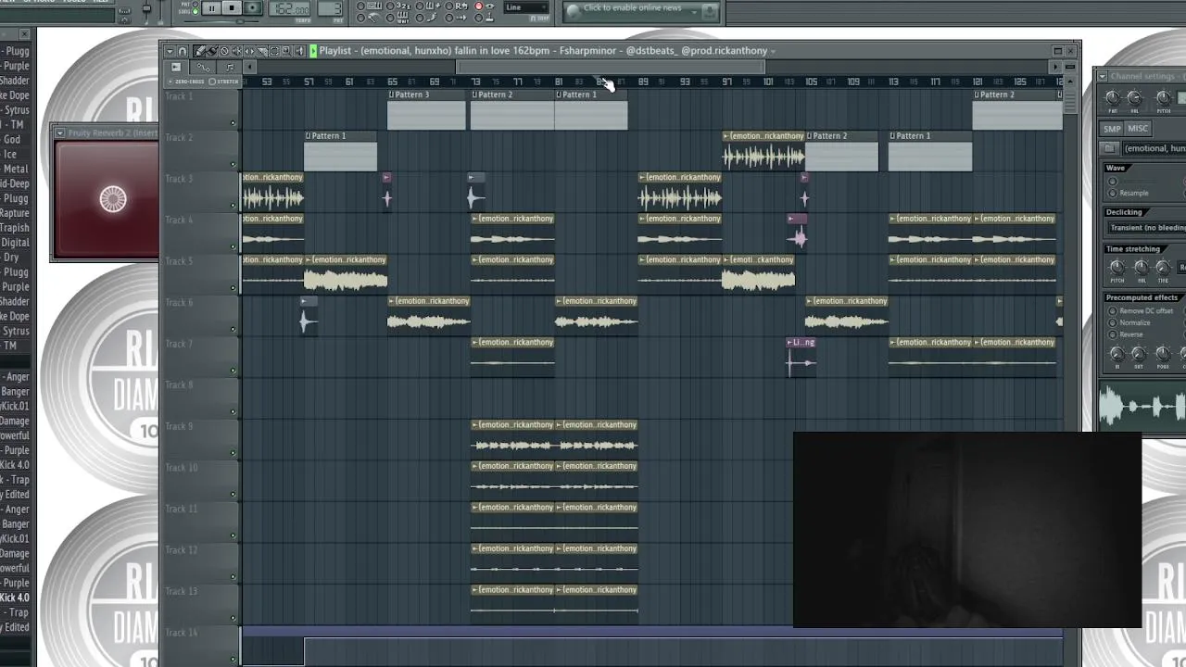Viewport: 1186px width, 667px height.
Task: Select the slice tool in Playlist toolbar
Action: [x=262, y=51]
